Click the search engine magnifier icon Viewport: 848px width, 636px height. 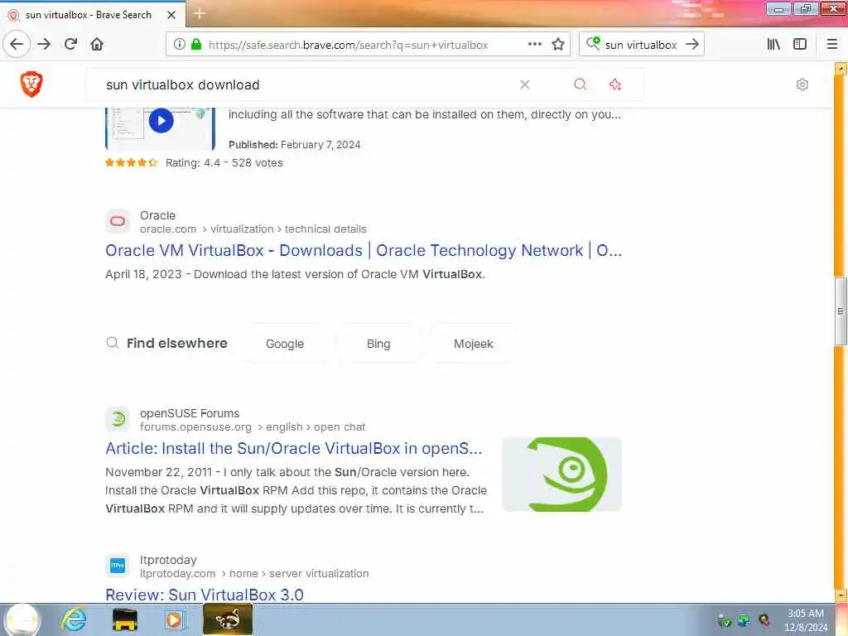[593, 43]
